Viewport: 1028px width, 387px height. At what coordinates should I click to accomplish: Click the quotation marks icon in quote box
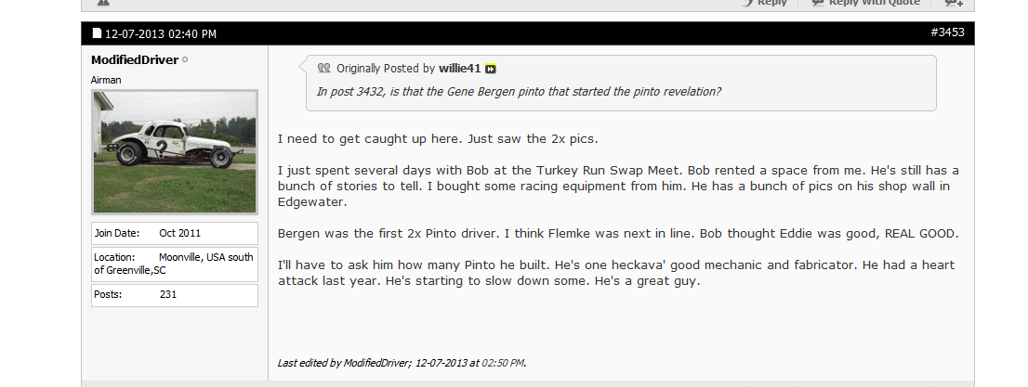323,68
